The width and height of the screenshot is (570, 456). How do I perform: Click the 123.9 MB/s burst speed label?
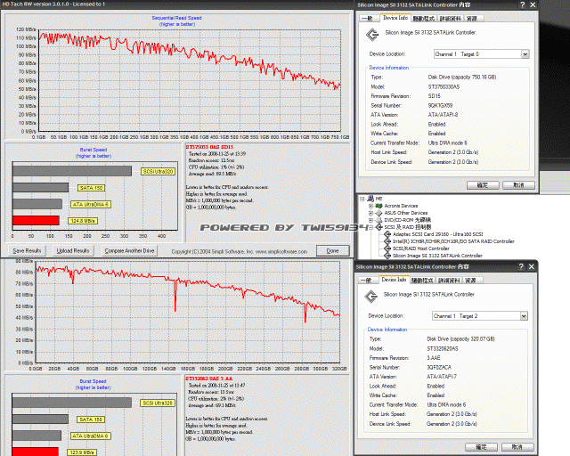click(x=82, y=452)
